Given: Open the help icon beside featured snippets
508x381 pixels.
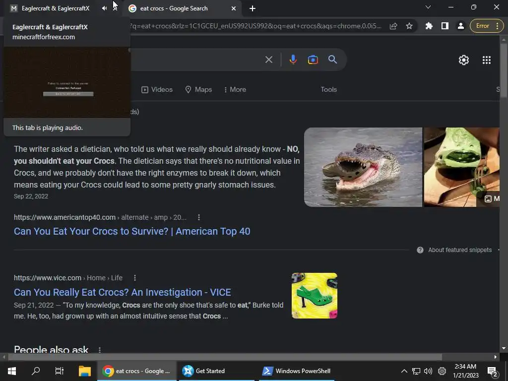Looking at the screenshot, I should pyautogui.click(x=420, y=250).
